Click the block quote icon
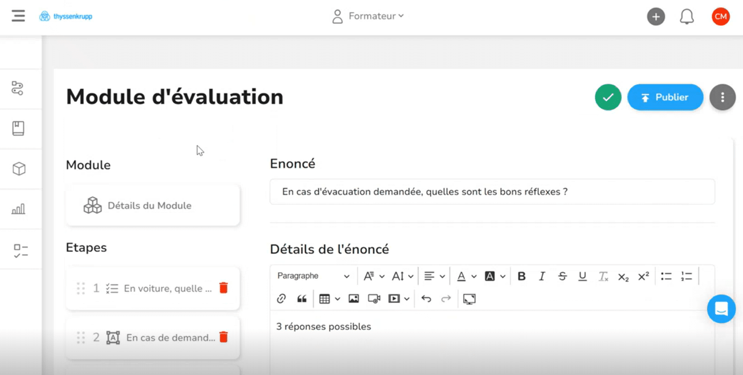Screen dimensions: 743x375 pyautogui.click(x=302, y=299)
